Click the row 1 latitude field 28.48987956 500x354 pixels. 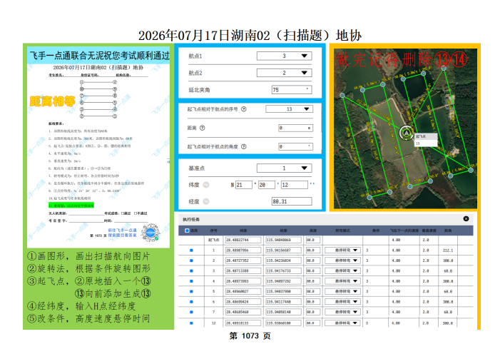(x=243, y=251)
